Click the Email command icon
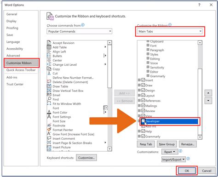218x177 pixels. point(49,95)
